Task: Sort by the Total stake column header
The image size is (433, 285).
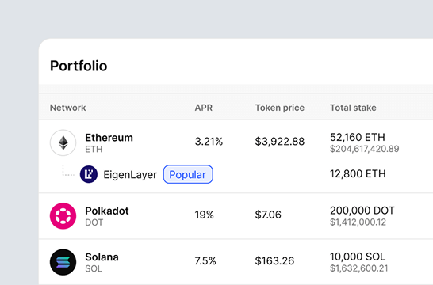Action: (x=353, y=108)
